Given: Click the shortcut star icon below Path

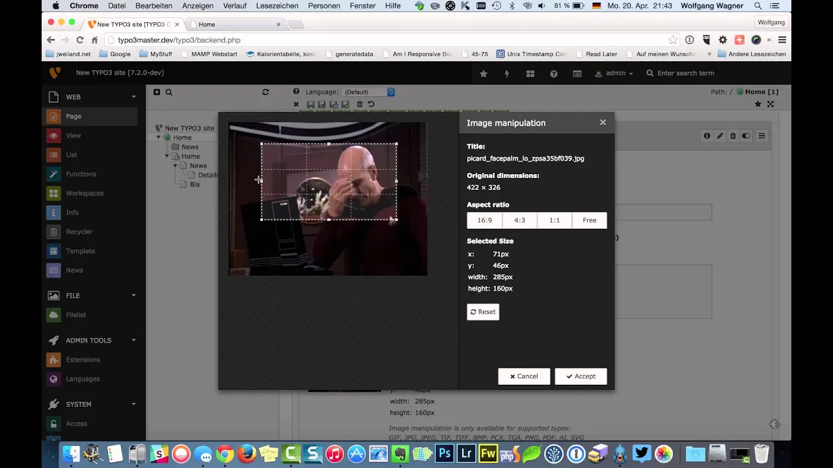Looking at the screenshot, I should (x=758, y=104).
